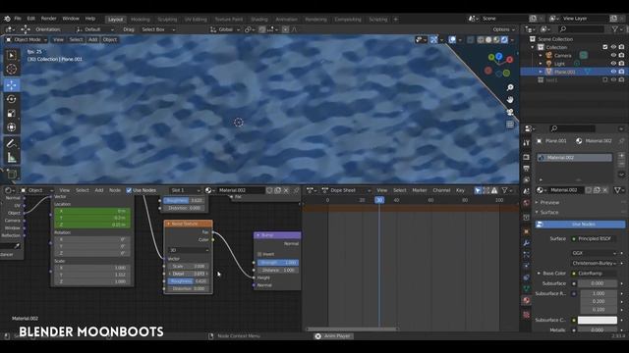
Task: Click the viewport pan hand icon
Action: 510,100
